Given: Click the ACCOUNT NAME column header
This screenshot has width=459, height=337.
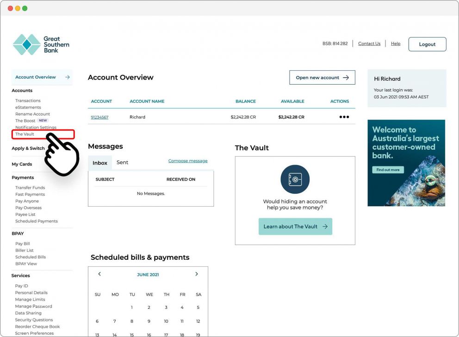Looking at the screenshot, I should click(x=147, y=101).
